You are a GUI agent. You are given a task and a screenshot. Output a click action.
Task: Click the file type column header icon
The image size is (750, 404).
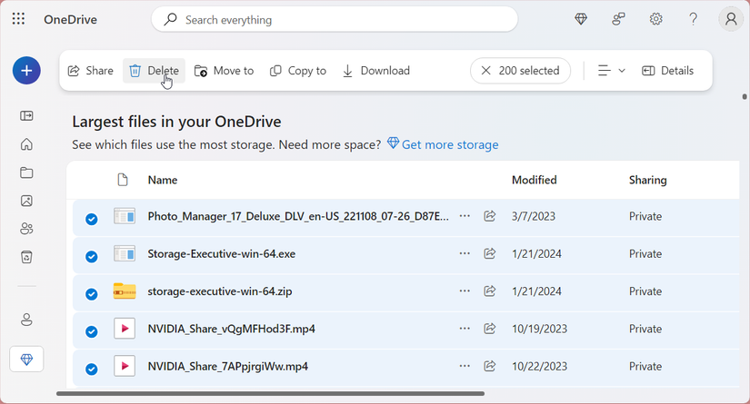[123, 180]
